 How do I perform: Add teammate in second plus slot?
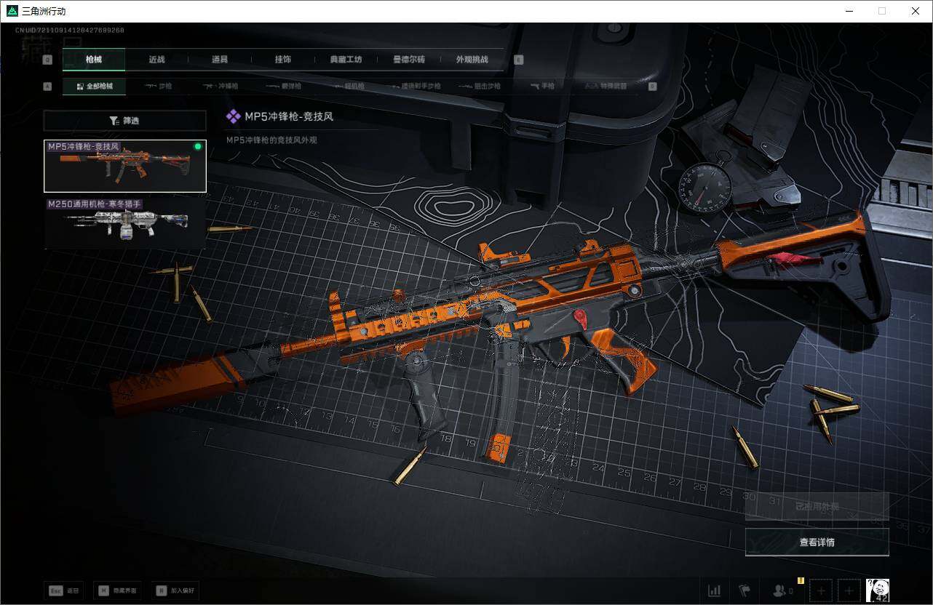click(x=849, y=590)
